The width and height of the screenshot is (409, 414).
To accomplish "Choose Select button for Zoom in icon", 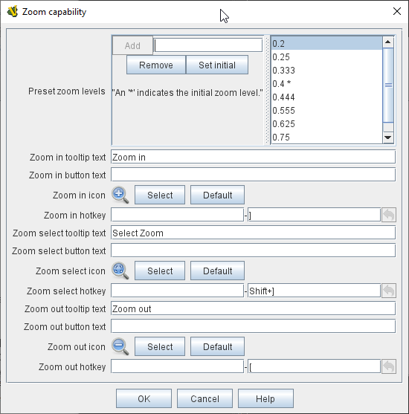I will tap(160, 195).
